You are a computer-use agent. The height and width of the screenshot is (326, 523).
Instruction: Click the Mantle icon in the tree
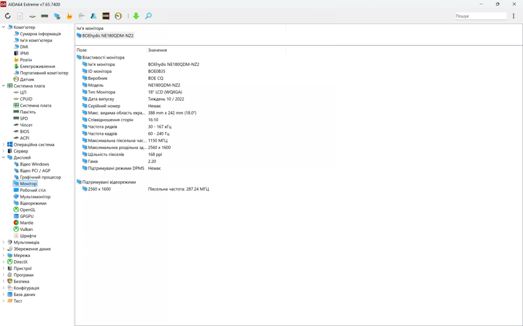click(16, 223)
